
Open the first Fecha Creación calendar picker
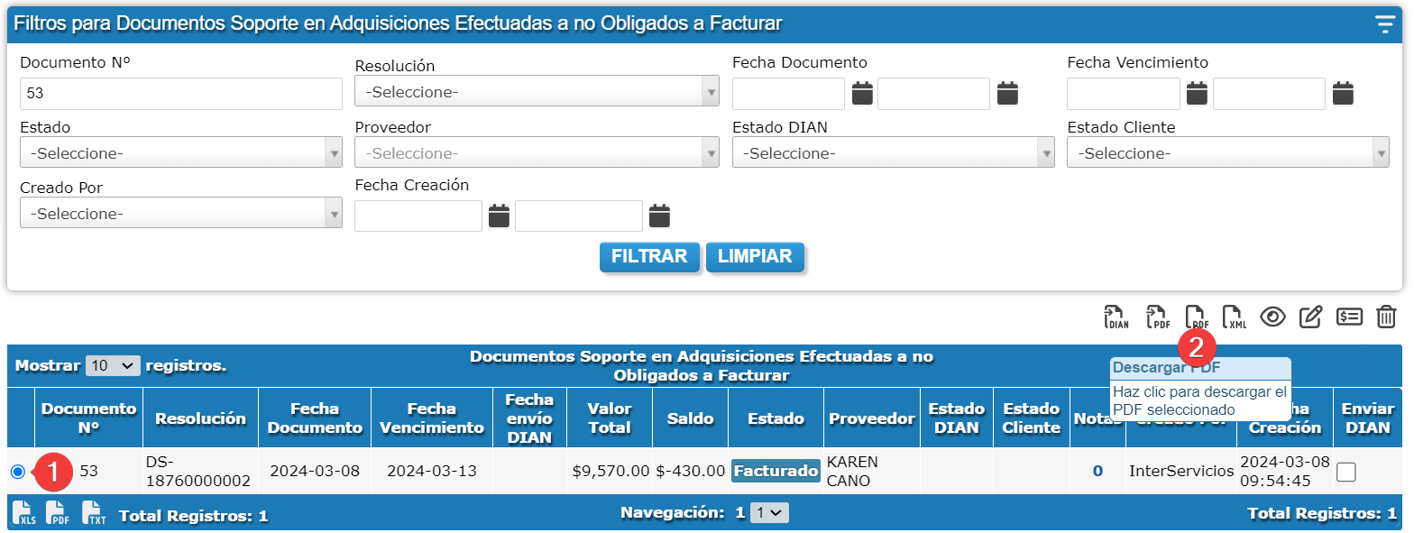pos(499,216)
